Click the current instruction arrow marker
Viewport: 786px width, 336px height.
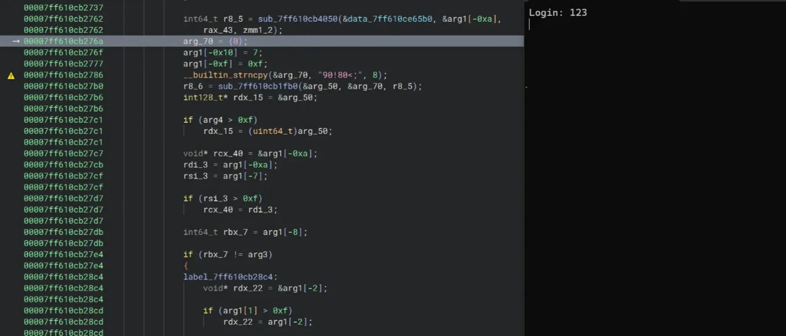pyautogui.click(x=15, y=41)
